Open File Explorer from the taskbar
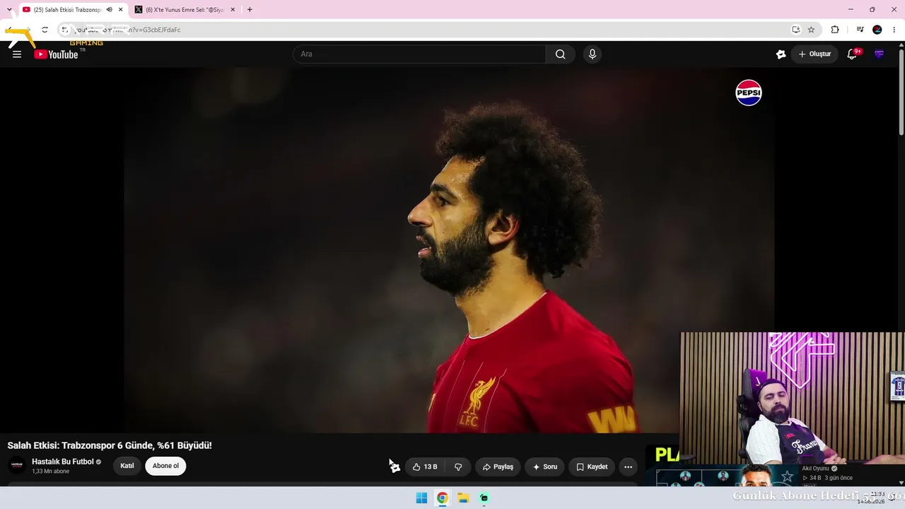The image size is (905, 509). (x=463, y=498)
